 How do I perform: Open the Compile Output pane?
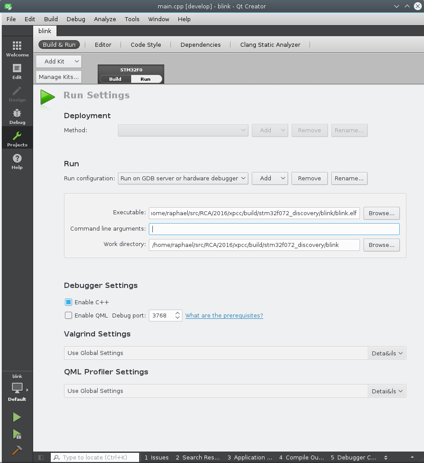point(302,457)
